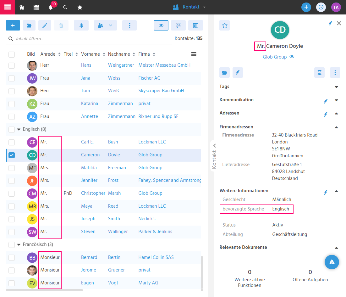Uncheck Cameron Doyle row checkbox
This screenshot has width=346, height=297.
(12, 155)
